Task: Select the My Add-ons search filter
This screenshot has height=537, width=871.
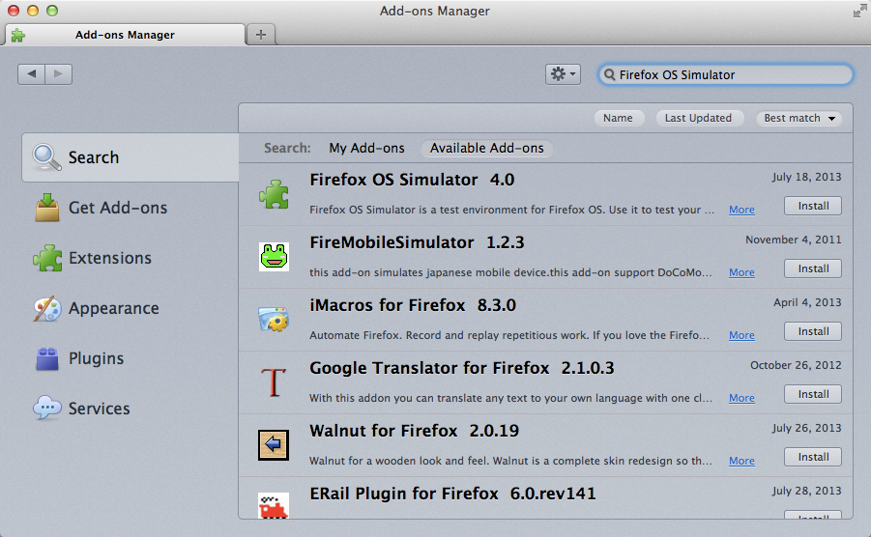Action: pos(366,149)
